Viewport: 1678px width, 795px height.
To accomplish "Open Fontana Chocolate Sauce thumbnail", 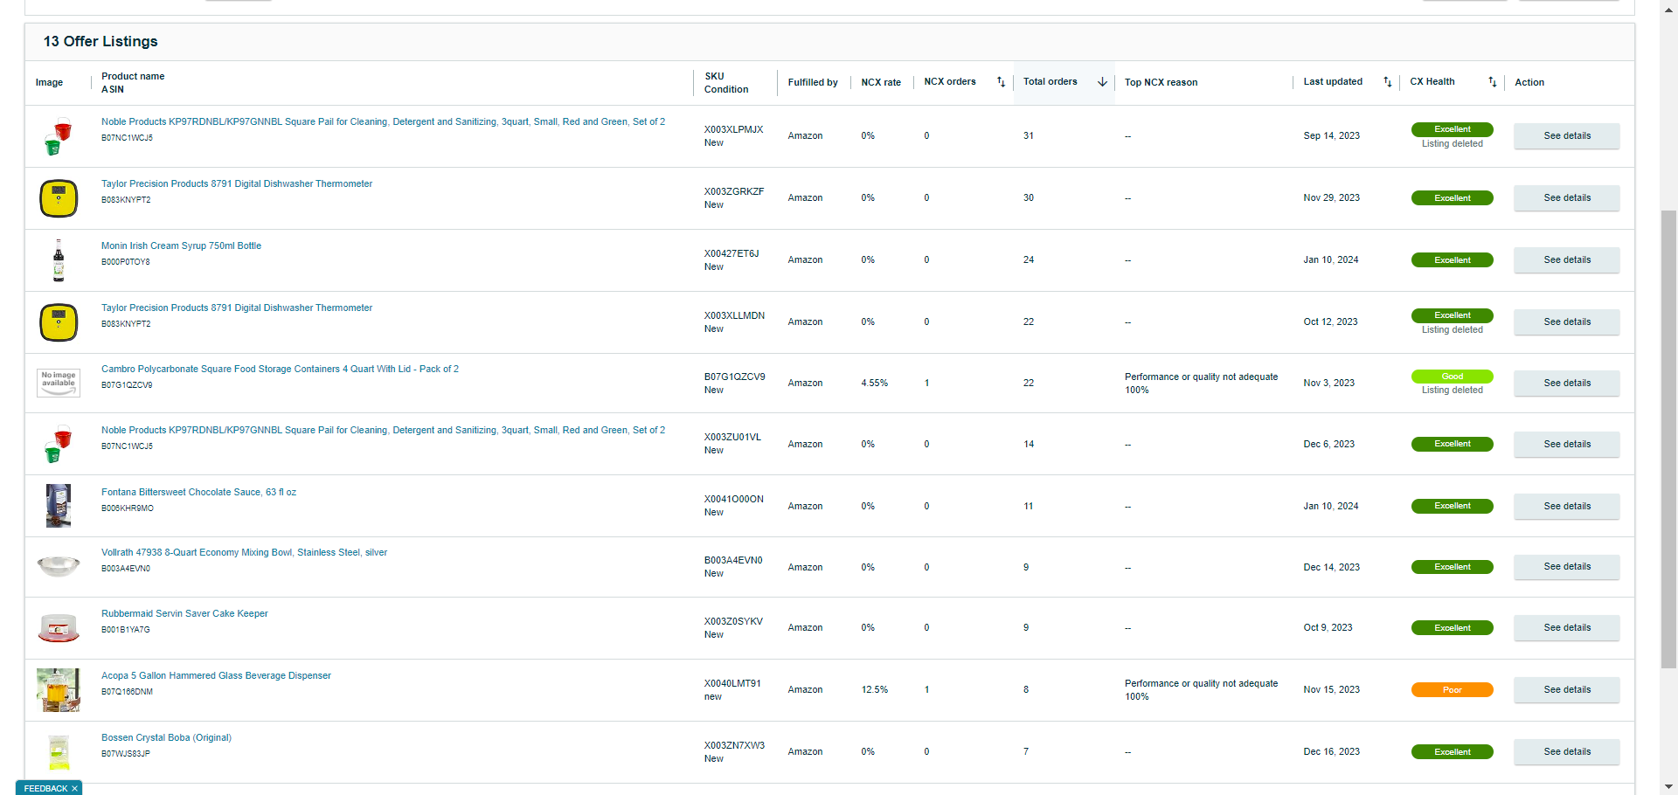I will 59,506.
